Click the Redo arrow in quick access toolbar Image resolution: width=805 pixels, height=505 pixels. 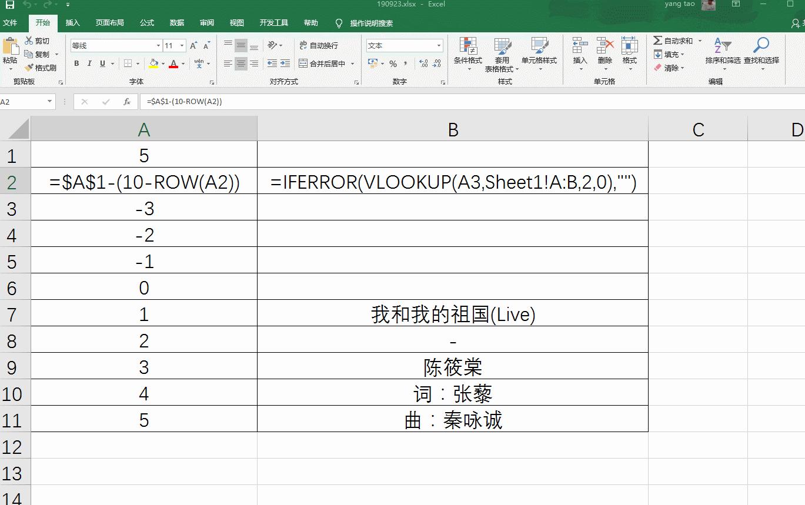click(x=48, y=5)
